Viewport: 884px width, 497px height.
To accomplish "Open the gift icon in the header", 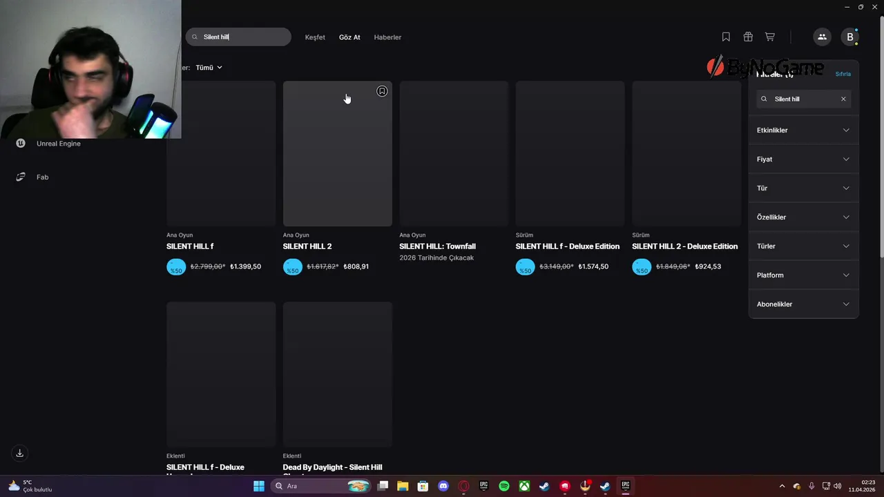I will (x=748, y=37).
